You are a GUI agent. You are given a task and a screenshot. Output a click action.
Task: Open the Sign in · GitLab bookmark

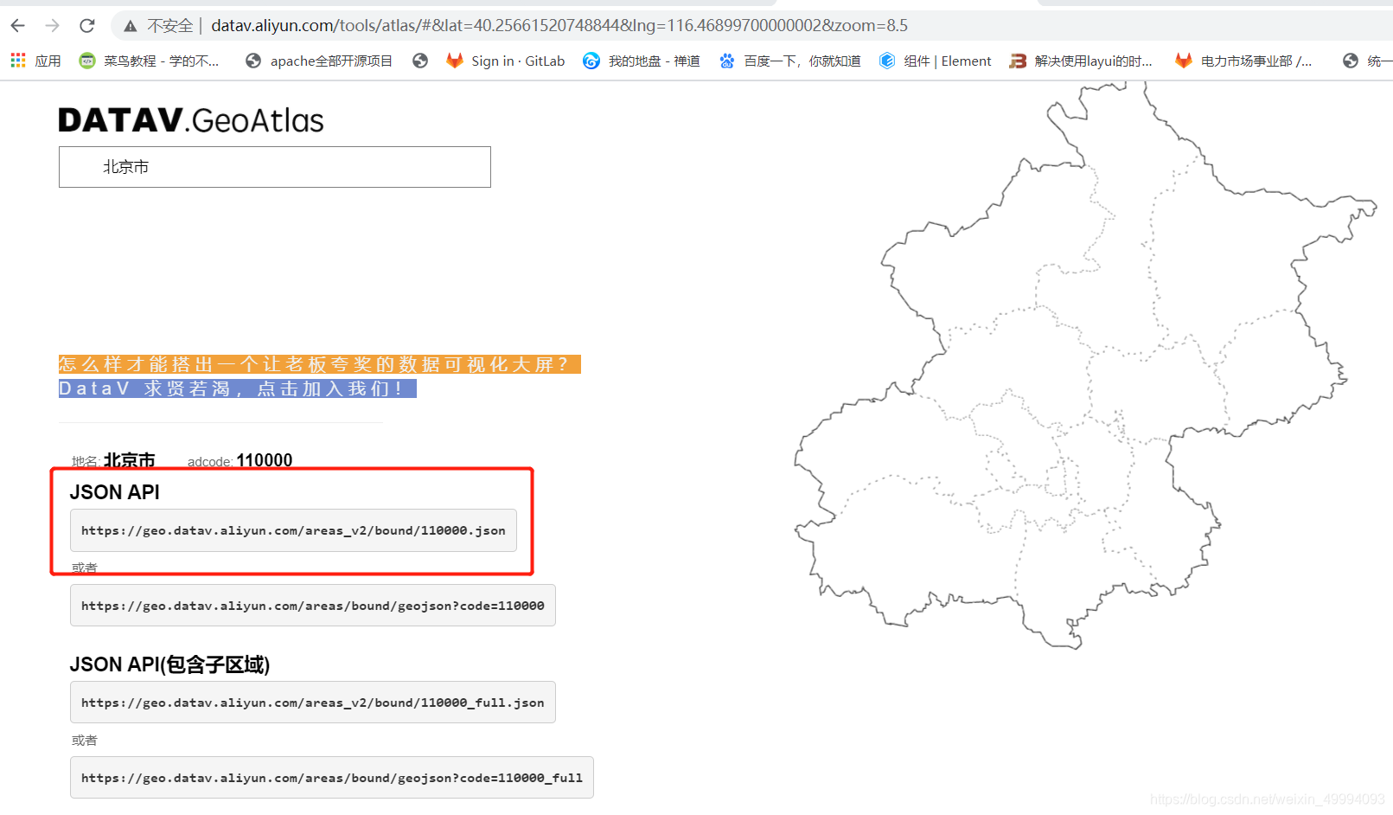505,61
